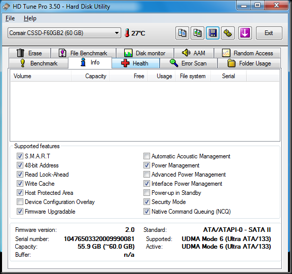Click the standard value ATA/ATAPI-0 - SATA II
The image size is (292, 274).
[237, 230]
